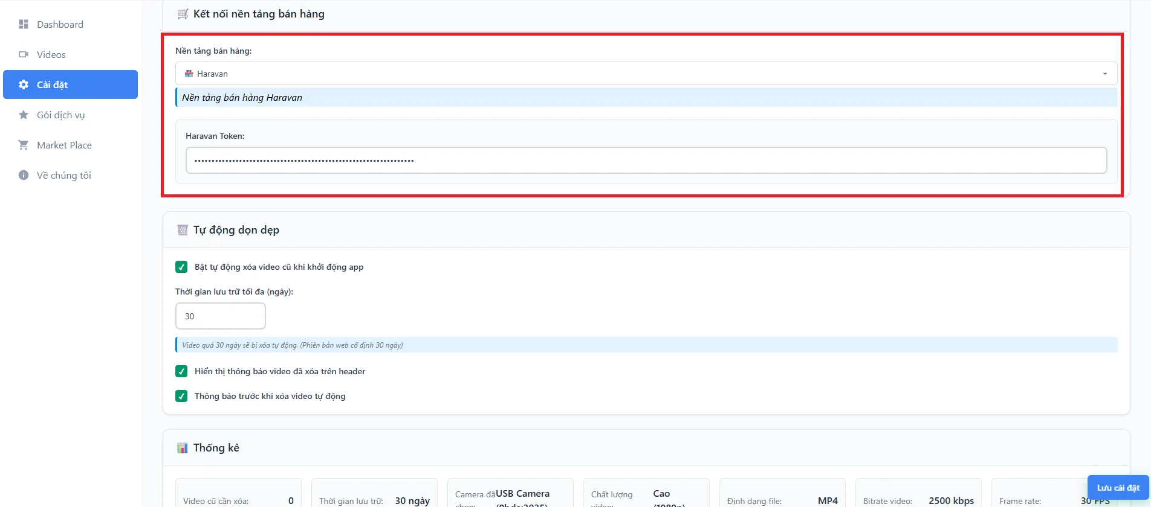Focus the Haravan Token password field

646,161
